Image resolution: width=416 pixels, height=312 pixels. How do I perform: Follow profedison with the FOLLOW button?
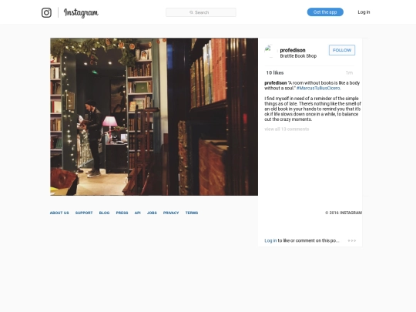click(x=342, y=50)
